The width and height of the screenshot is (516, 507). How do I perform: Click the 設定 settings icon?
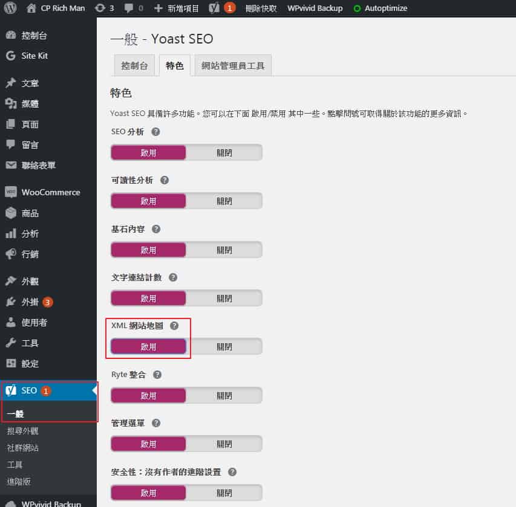click(x=11, y=363)
